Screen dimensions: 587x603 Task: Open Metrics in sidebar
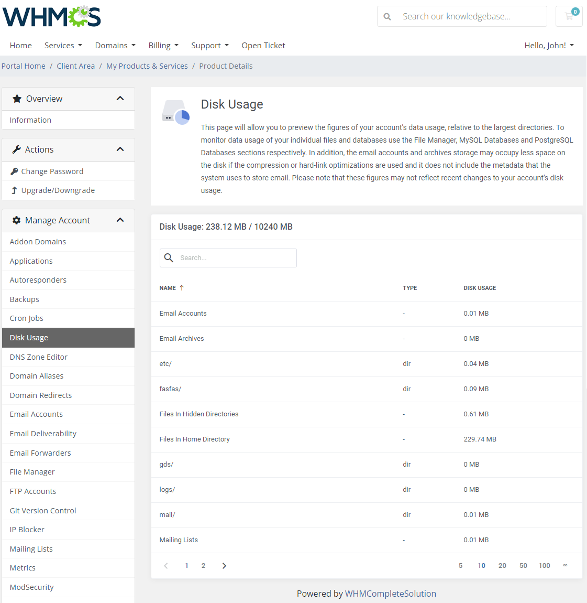pos(69,568)
